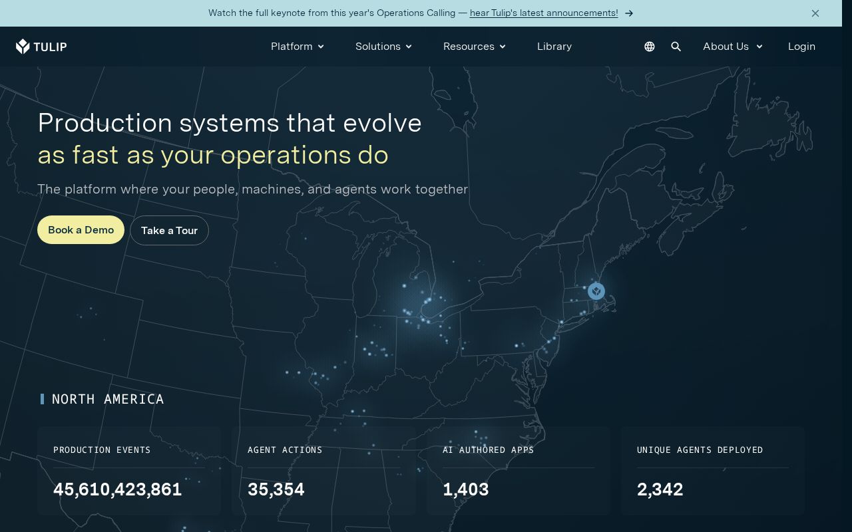Click the 1,403 value
The height and width of the screenshot is (532, 852).
pos(466,489)
